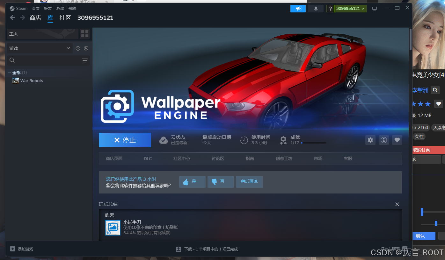
Task: Open the 客服 link
Action: point(348,158)
